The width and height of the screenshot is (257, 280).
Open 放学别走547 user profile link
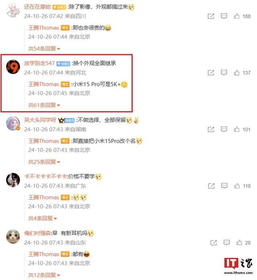point(39,63)
